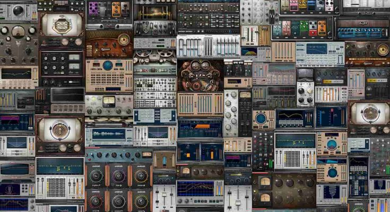Image resolution: width=390 pixels, height=212 pixels.
Task: Click the green curve display on tan EQ
Action: [x=16, y=74]
